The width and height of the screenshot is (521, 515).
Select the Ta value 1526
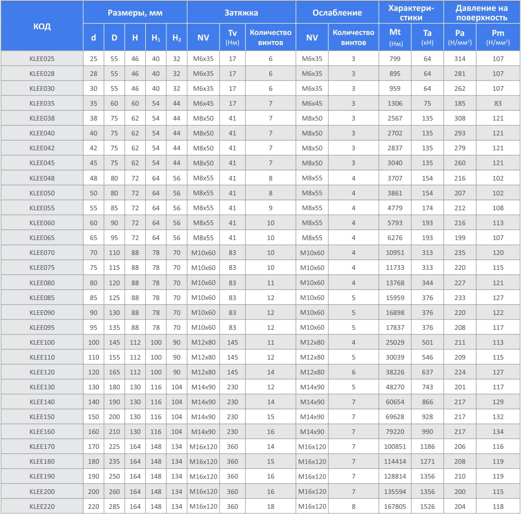point(427,507)
